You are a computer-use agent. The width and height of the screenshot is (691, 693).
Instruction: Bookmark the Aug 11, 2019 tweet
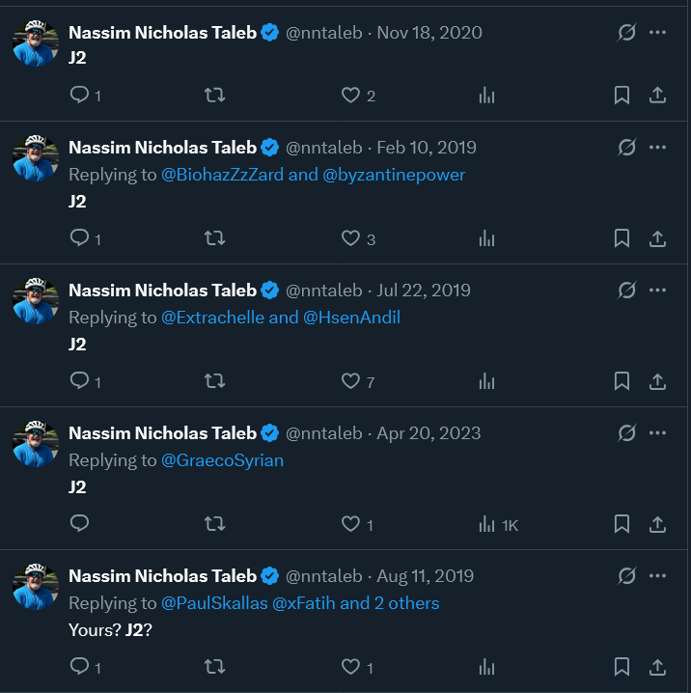coord(622,666)
